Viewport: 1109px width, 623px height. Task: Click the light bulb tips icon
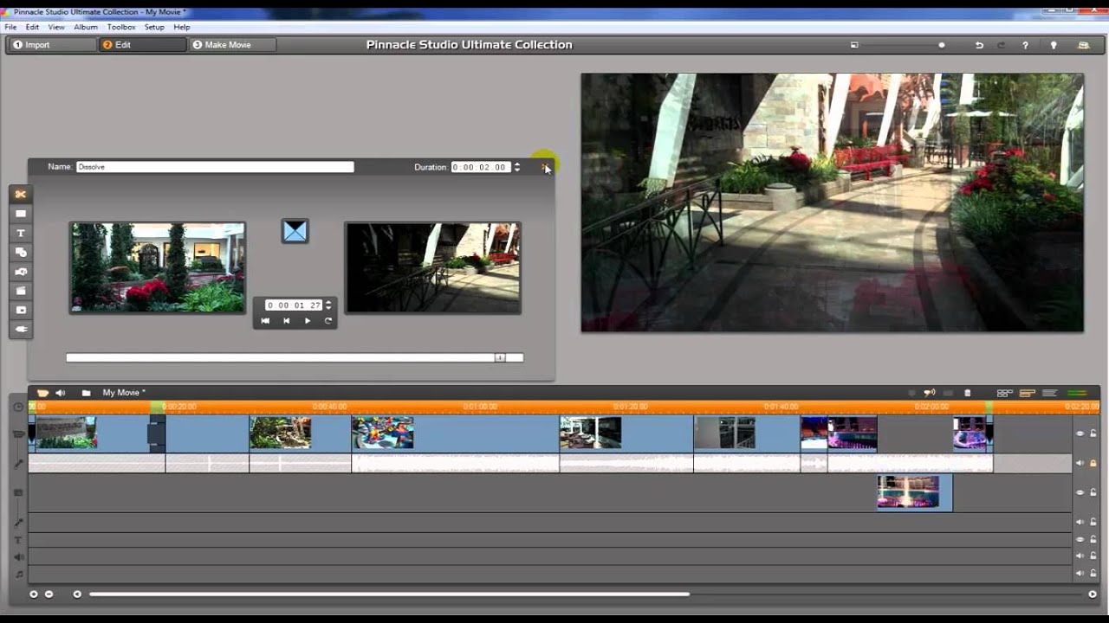click(1054, 45)
